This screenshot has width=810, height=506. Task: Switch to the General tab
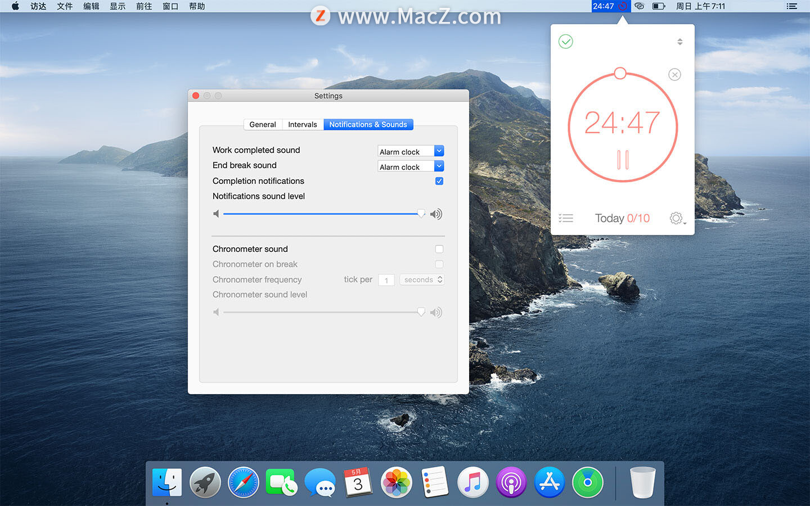pos(263,124)
